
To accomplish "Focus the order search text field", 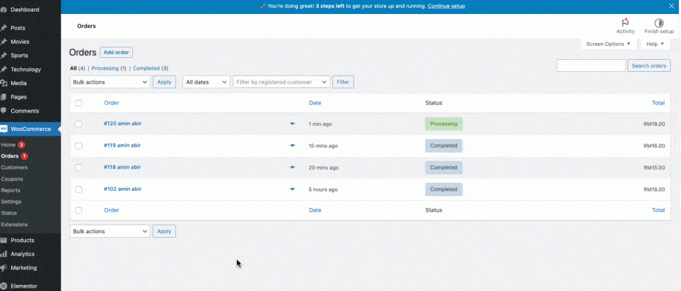I will (591, 65).
